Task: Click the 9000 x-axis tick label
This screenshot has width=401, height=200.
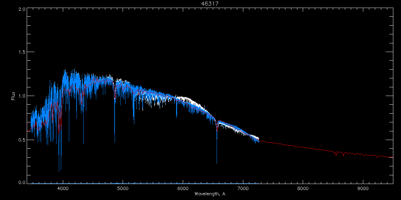Action: tap(363, 188)
